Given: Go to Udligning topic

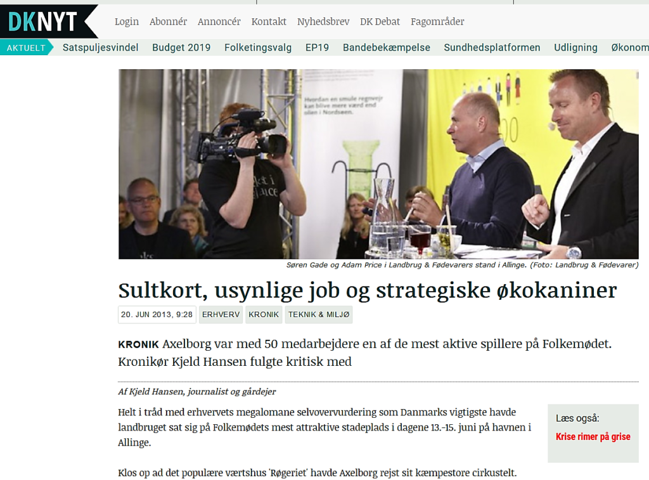Looking at the screenshot, I should [575, 48].
